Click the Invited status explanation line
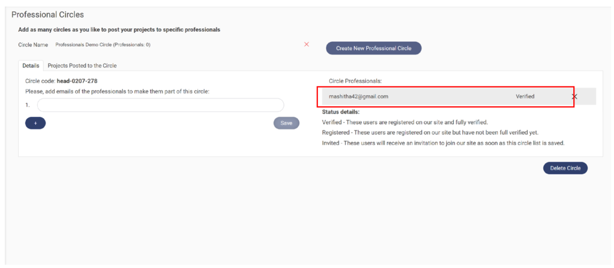The height and width of the screenshot is (268, 614). pyautogui.click(x=443, y=143)
